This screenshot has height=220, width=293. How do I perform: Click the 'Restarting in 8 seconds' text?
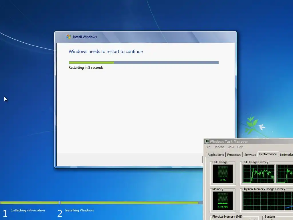click(x=86, y=68)
